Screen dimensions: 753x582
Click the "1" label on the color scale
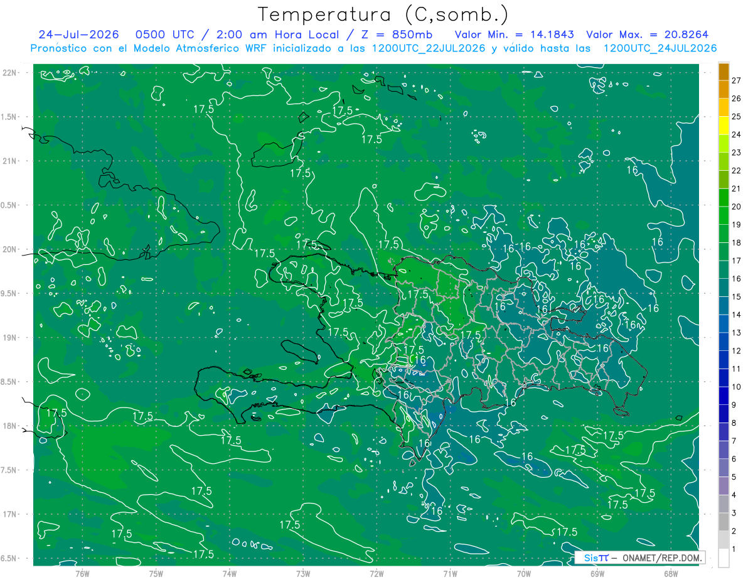coord(734,549)
